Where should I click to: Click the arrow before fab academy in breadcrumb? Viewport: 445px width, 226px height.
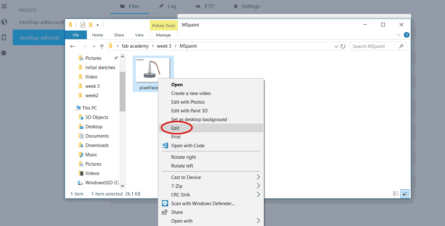[x=118, y=46]
